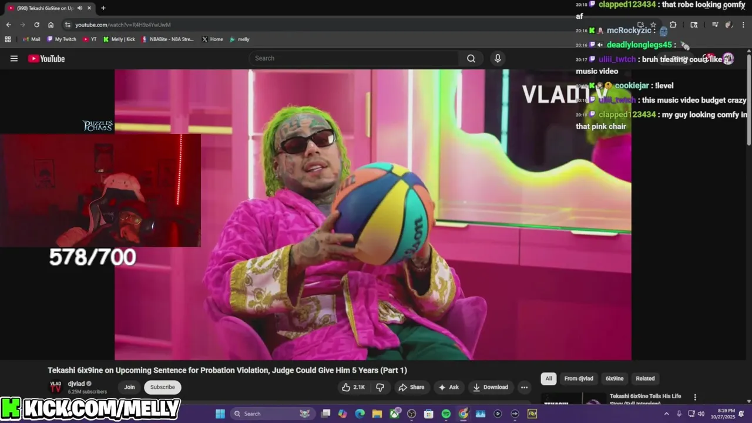
Task: Click the YouTube page scrollbar
Action: click(748, 100)
